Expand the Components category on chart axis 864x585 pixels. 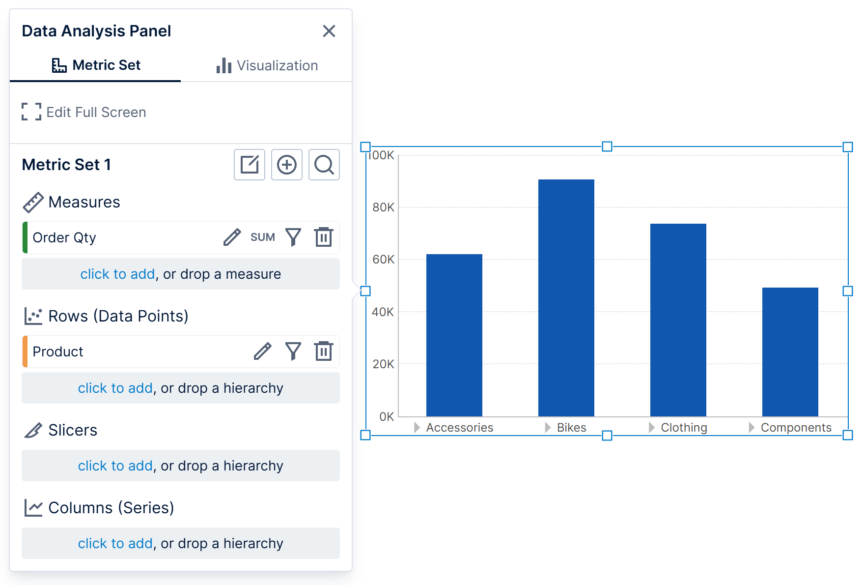752,428
